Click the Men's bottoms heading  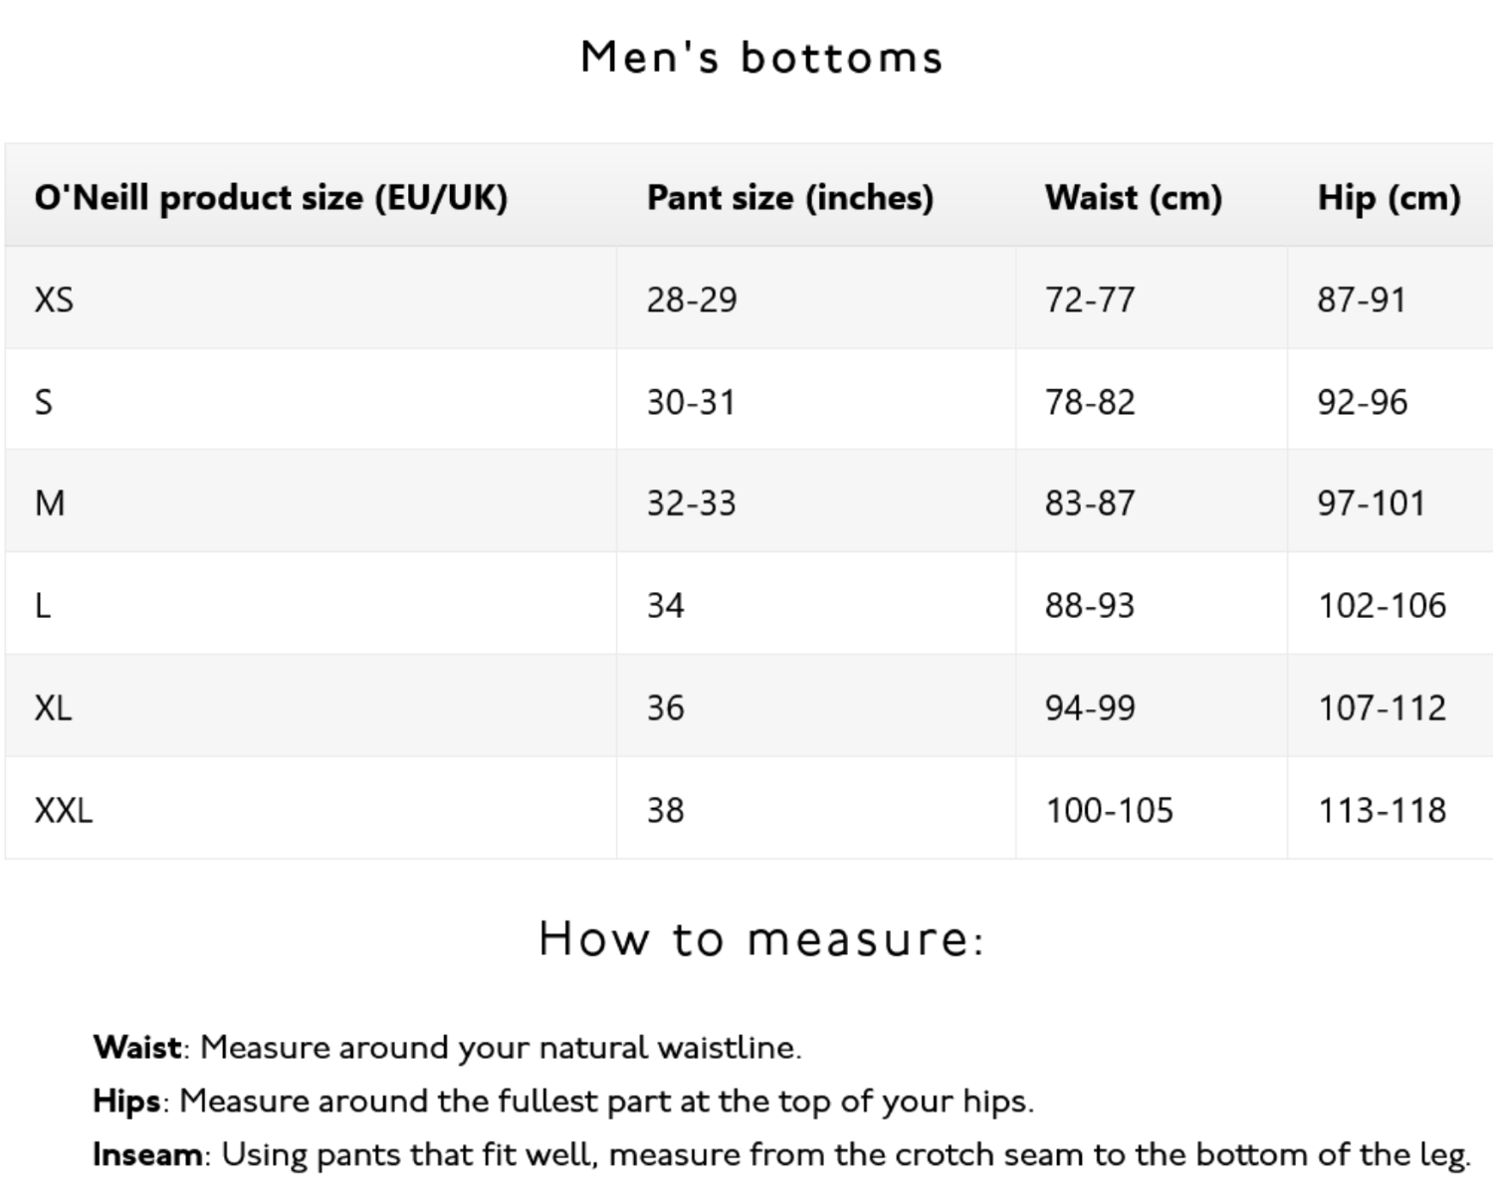(x=761, y=57)
